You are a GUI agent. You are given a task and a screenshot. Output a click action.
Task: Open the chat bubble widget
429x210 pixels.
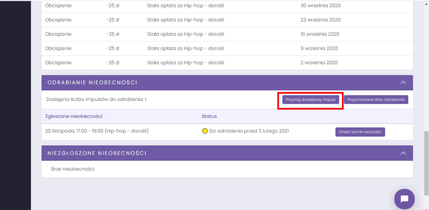404,199
